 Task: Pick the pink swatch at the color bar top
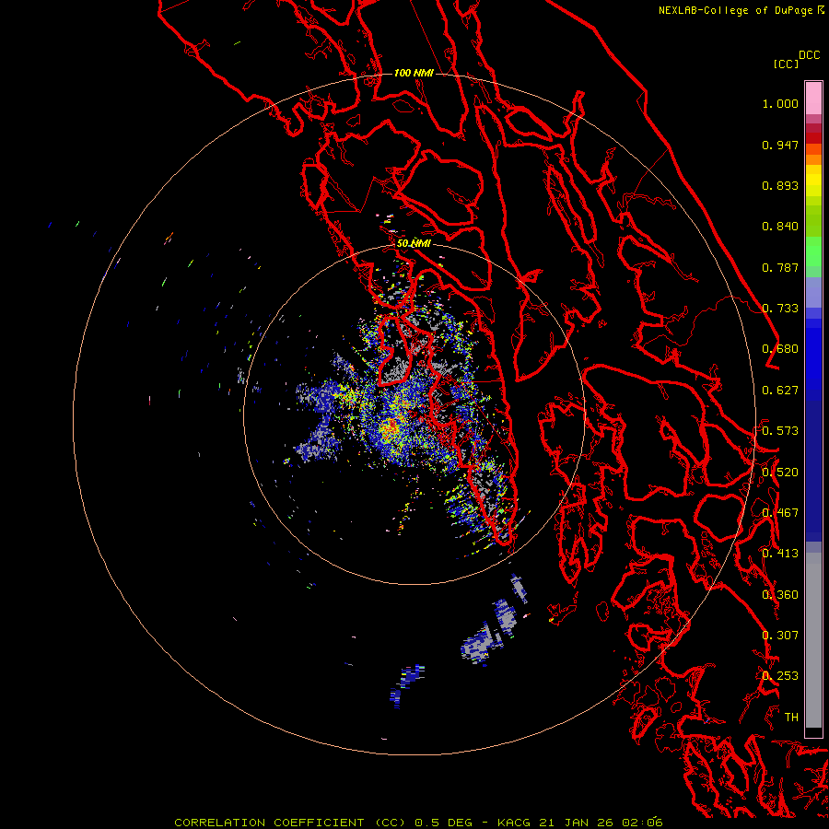813,99
